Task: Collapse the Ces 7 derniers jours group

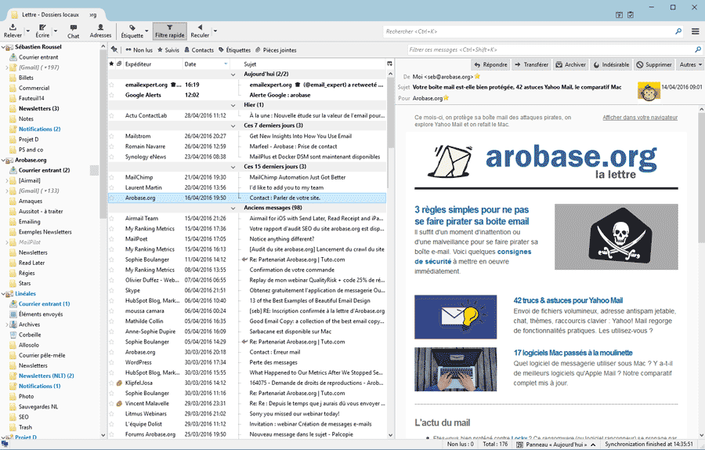Action: tap(233, 126)
